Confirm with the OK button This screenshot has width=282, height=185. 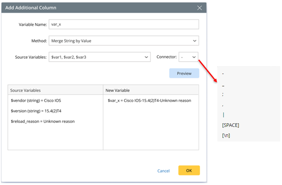click(189, 170)
